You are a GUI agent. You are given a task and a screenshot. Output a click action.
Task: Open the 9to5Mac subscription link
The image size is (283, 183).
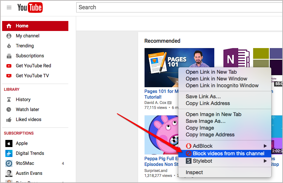25,163
